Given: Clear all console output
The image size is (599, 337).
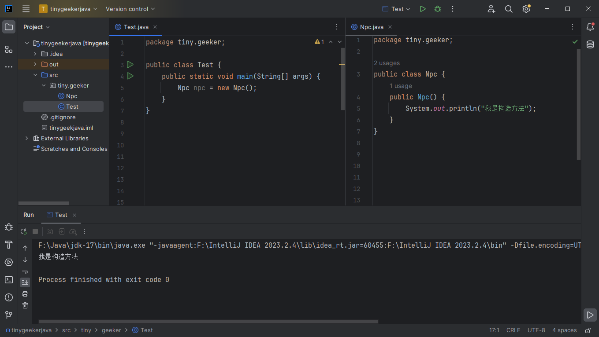Looking at the screenshot, I should pos(25,305).
